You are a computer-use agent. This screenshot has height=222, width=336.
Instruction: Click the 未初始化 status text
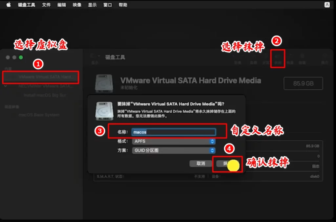coord(129,88)
